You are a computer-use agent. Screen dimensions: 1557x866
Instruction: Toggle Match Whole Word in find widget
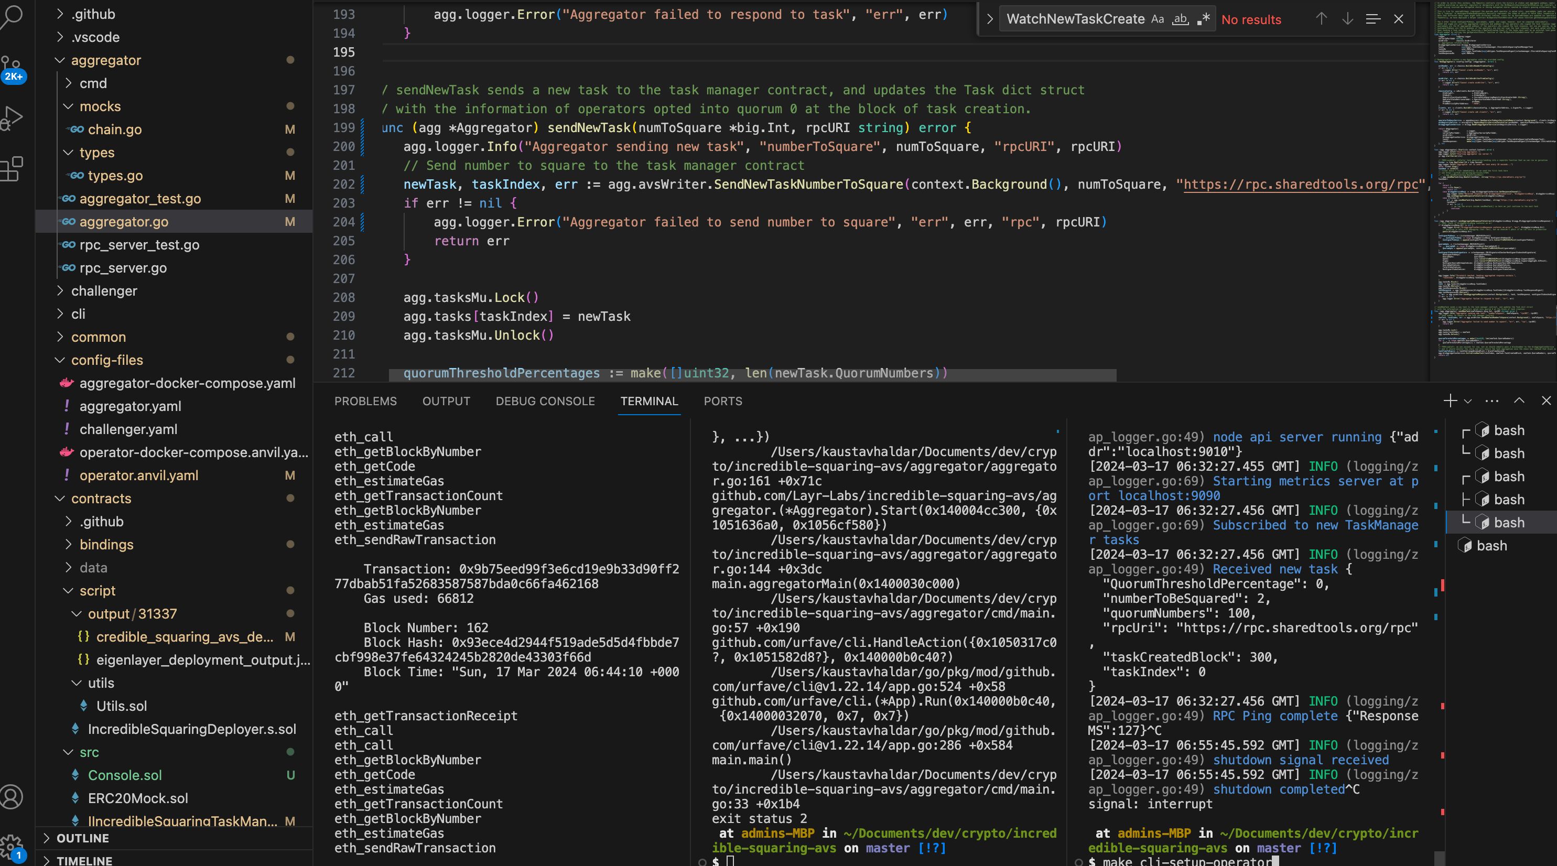click(x=1180, y=19)
